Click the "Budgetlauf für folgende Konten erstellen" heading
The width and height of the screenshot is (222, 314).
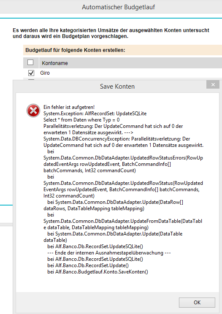[75, 50]
